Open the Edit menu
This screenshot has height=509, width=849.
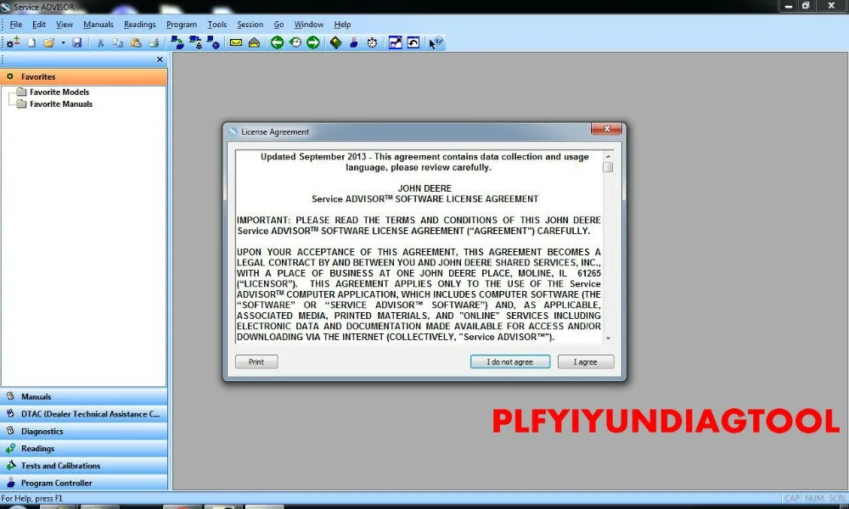(39, 25)
